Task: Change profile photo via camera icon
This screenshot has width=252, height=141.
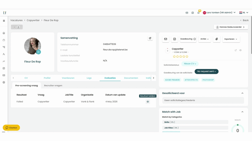Action: pos(38,52)
